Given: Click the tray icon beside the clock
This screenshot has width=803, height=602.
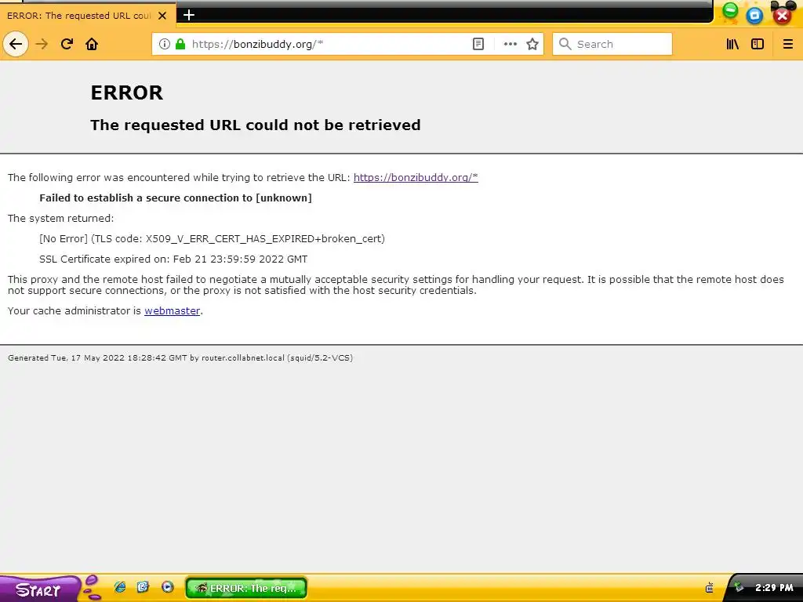Looking at the screenshot, I should [739, 587].
